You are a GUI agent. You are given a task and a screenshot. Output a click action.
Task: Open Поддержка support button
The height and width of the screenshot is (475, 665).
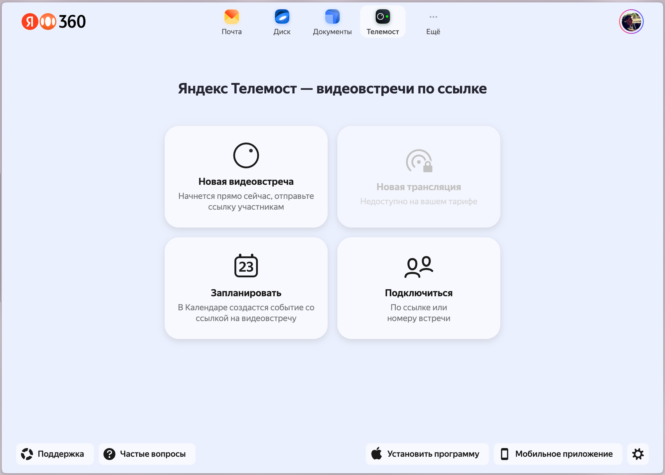pyautogui.click(x=55, y=454)
